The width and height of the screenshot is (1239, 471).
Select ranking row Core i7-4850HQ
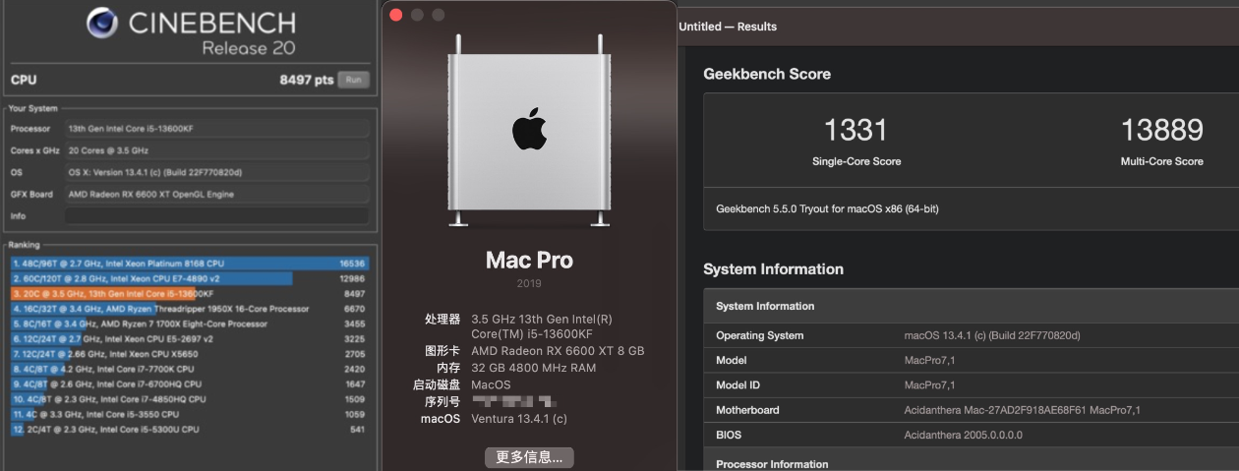190,399
